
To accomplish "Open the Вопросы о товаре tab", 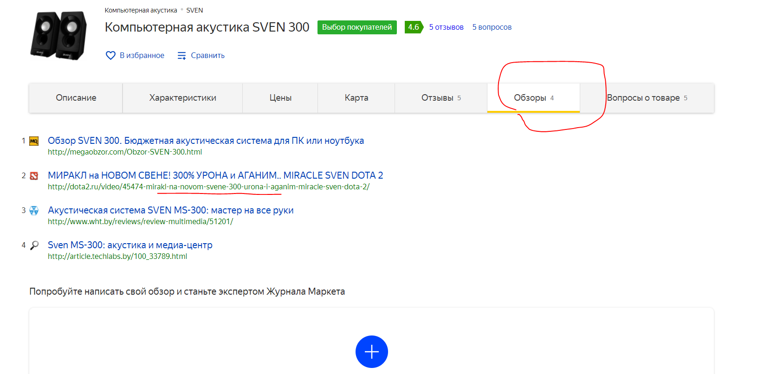I will pos(647,98).
